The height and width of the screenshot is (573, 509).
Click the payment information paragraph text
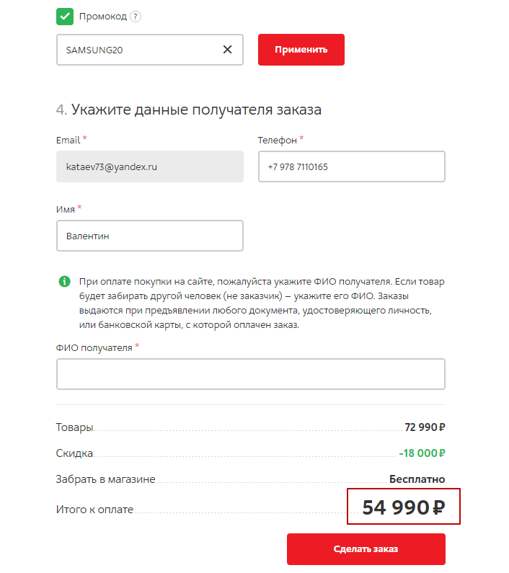pos(256,303)
